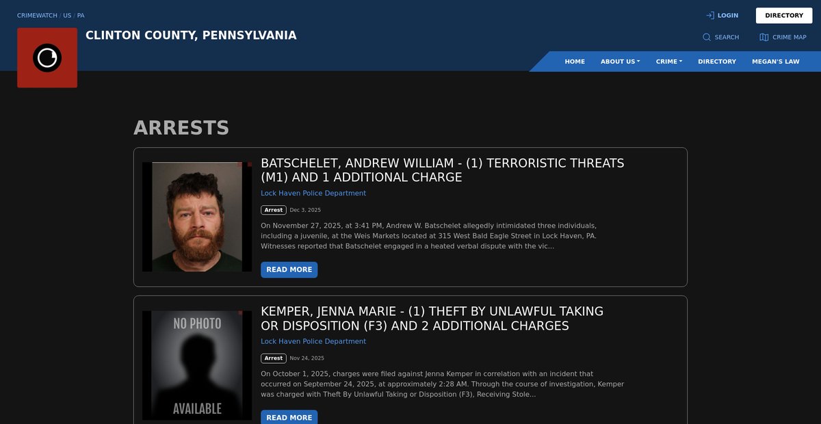Click the Dec 3, 2025 date text
Screen dimensions: 821x424
(305, 210)
